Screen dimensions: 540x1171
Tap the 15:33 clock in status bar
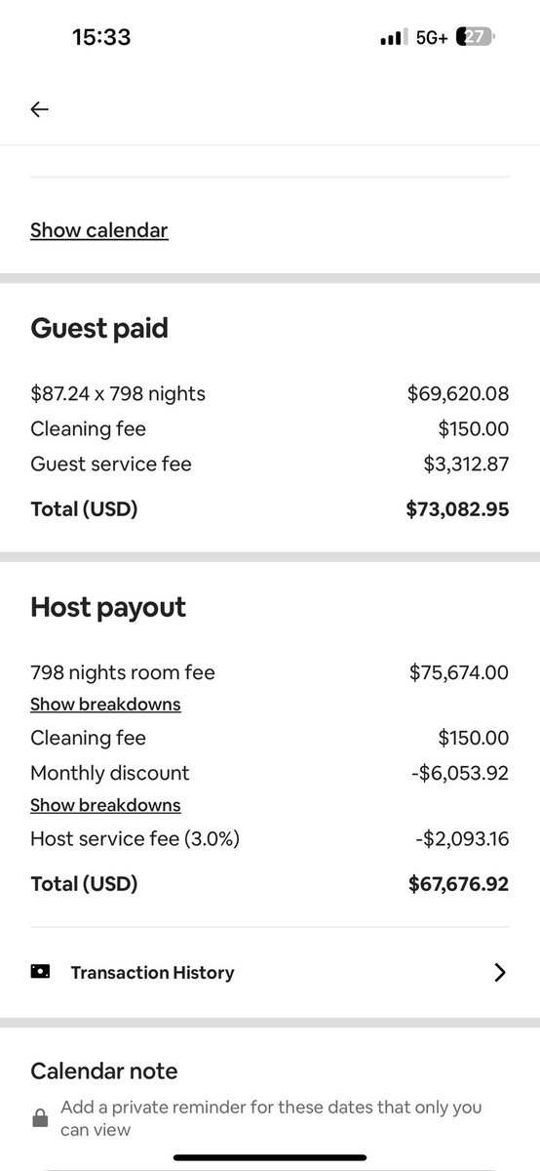point(101,37)
